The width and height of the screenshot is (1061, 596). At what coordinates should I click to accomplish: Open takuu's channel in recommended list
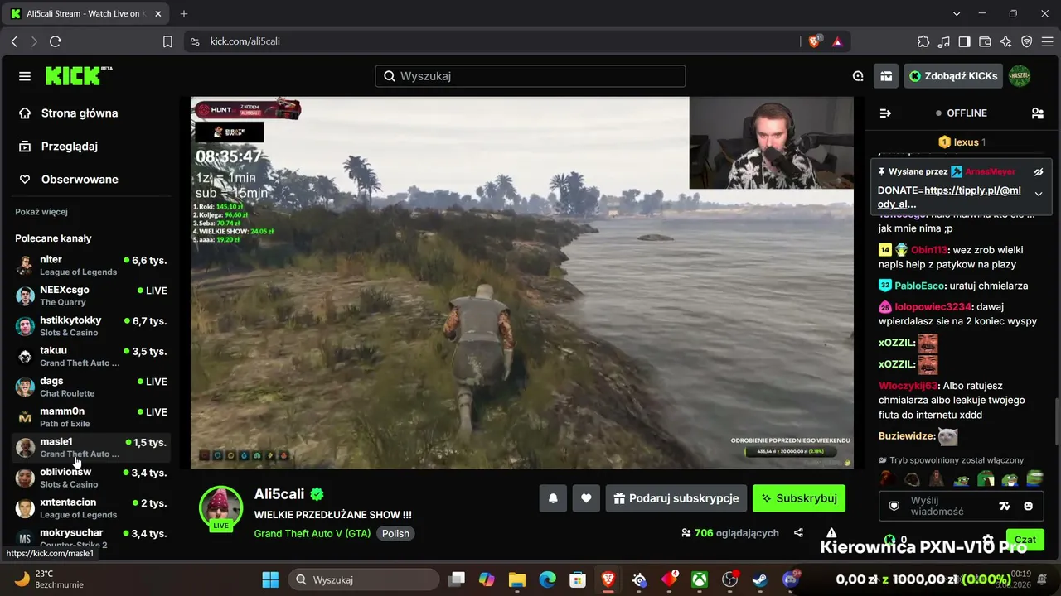91,357
